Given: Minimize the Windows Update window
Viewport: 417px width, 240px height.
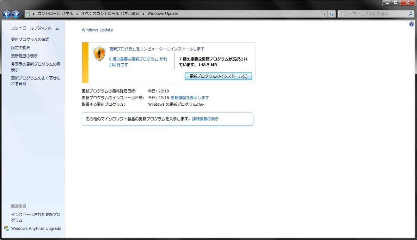Looking at the screenshot, I should (x=387, y=3).
